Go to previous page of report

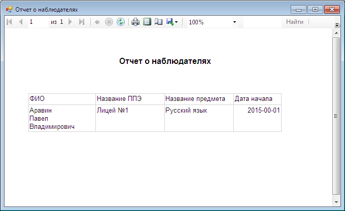point(21,22)
